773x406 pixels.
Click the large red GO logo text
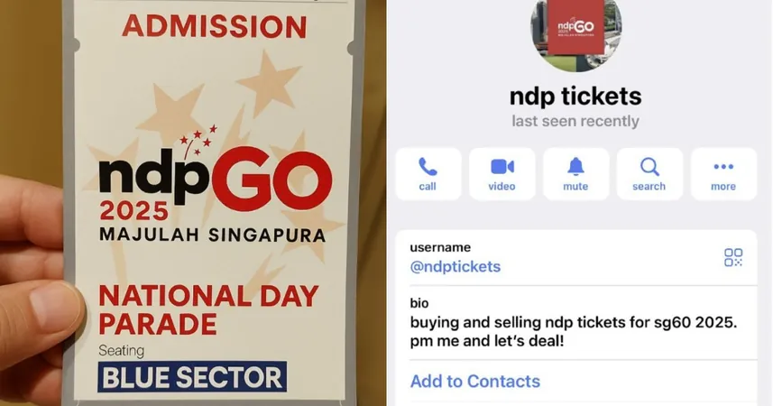pos(272,179)
